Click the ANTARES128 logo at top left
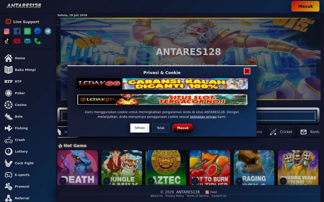This screenshot has height=202, width=324. (24, 6)
